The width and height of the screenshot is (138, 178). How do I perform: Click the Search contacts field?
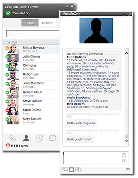click(x=33, y=34)
